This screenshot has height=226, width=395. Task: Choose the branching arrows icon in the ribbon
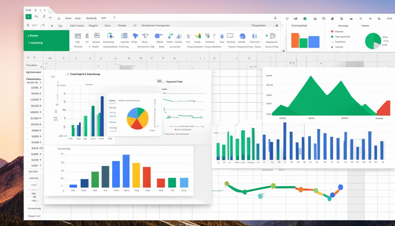145,36
